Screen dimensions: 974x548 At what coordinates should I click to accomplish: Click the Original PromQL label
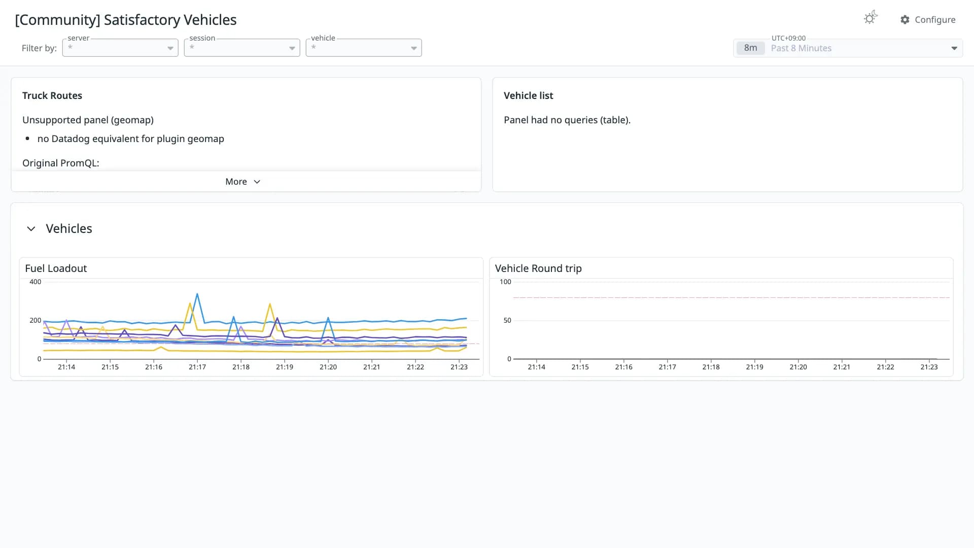pos(61,163)
